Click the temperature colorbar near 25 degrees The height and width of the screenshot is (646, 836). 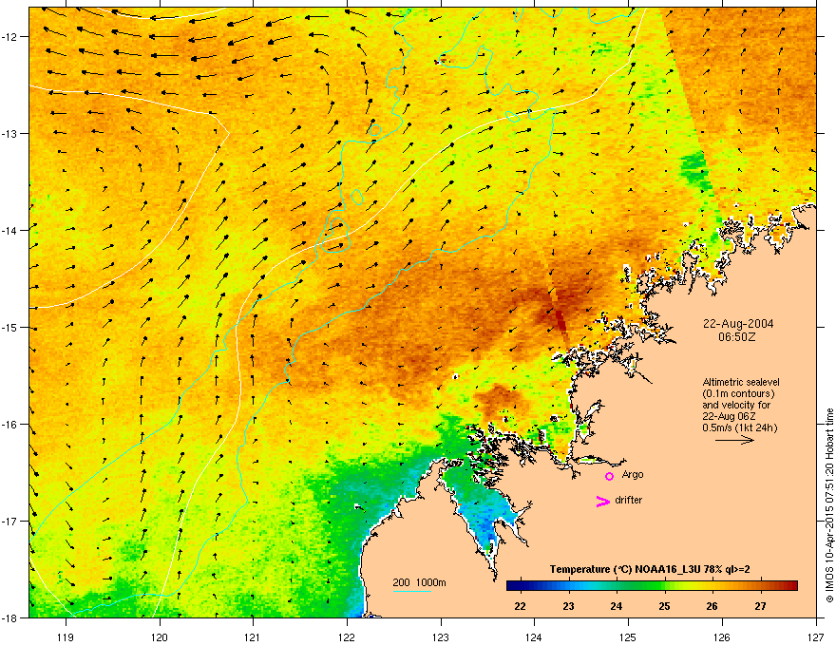(664, 586)
